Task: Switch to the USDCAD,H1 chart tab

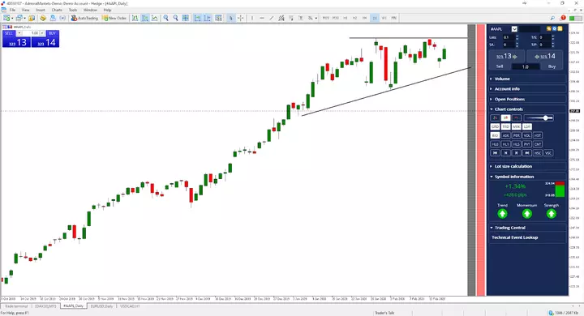Action: (130, 306)
